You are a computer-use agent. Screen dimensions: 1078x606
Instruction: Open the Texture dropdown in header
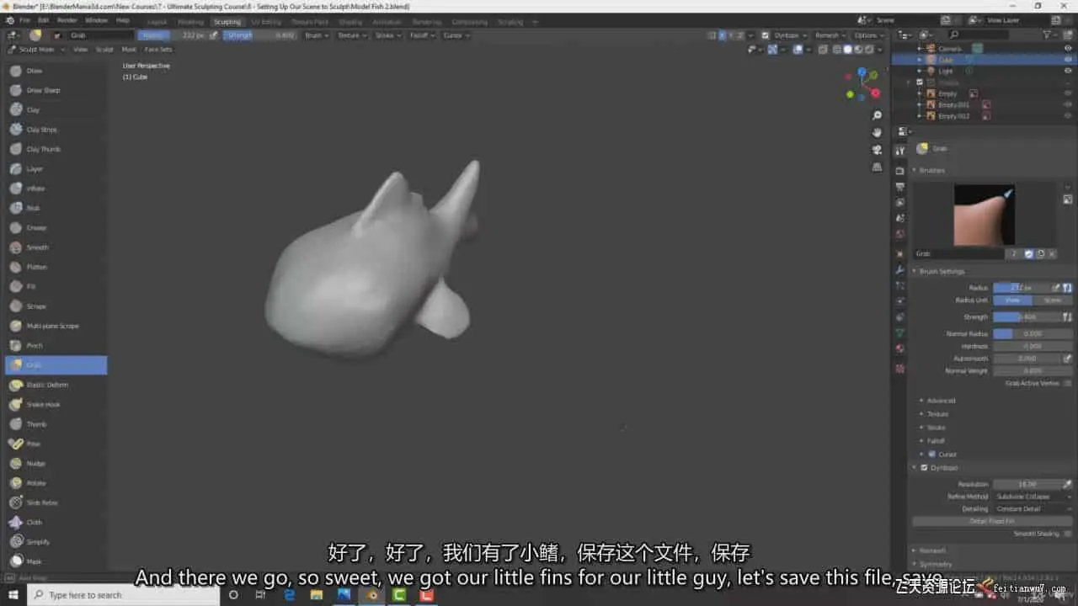click(x=352, y=35)
